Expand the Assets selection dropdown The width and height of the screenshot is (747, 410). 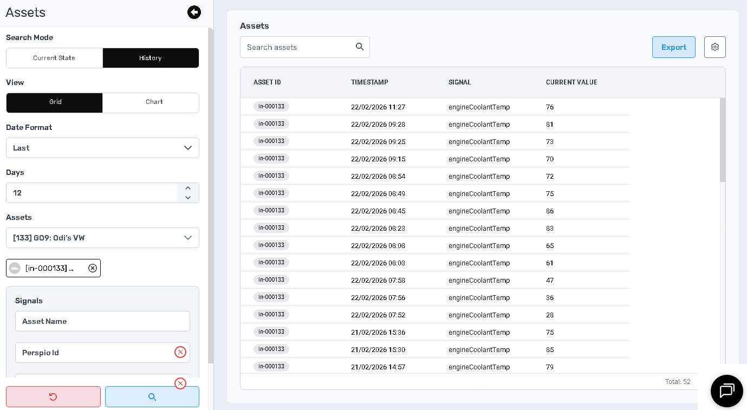tap(102, 238)
